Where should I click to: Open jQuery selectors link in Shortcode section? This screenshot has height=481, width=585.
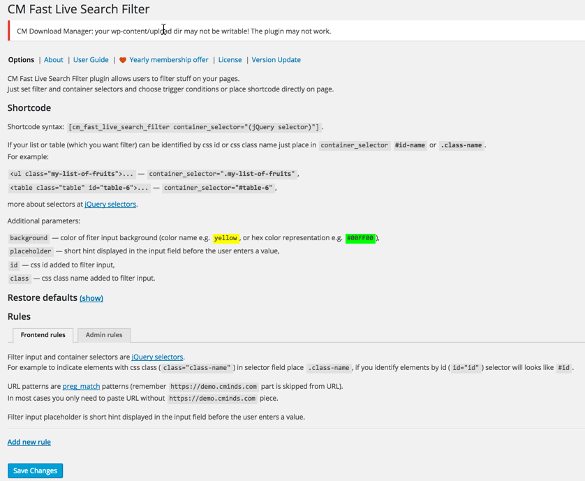[110, 205]
